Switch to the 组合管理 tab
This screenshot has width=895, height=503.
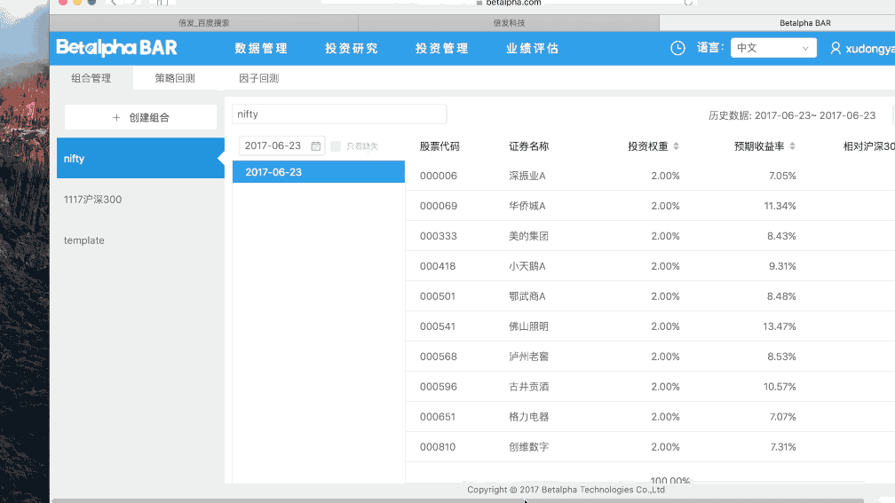tap(91, 78)
